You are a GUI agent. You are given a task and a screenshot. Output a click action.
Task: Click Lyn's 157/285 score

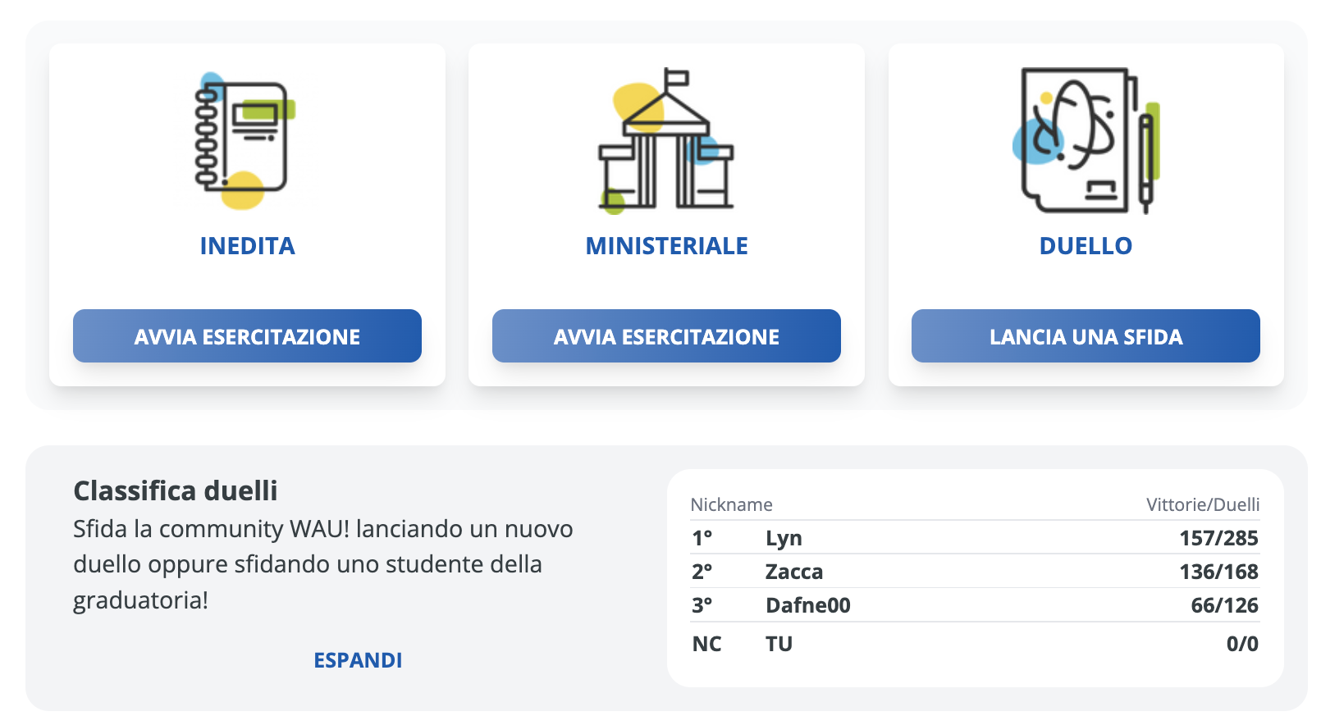pos(1218,539)
